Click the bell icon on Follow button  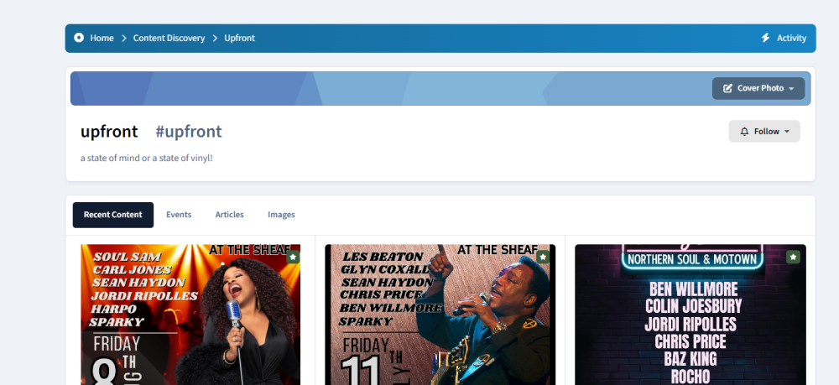point(744,132)
